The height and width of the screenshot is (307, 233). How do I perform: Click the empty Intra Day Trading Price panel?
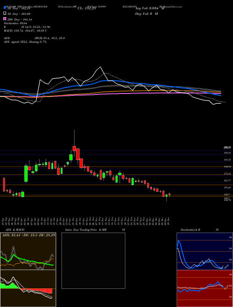93,260
